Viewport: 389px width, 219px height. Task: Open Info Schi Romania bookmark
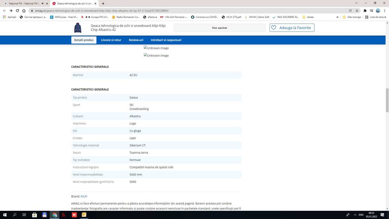tap(174, 17)
